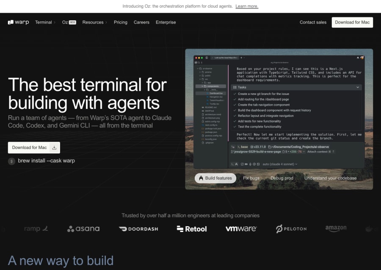Click the Tasks list icon
This screenshot has width=381, height=270.
click(x=235, y=87)
